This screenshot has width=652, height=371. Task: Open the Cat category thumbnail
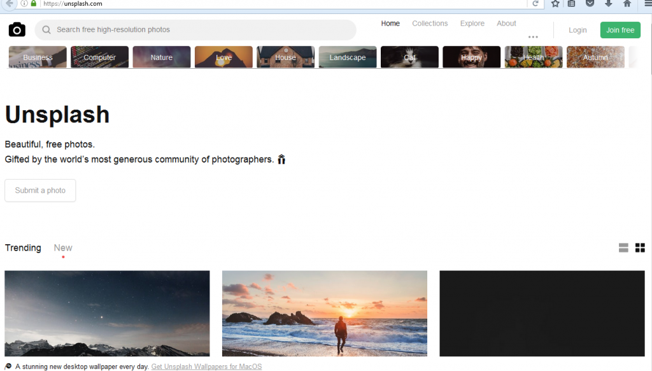[x=409, y=57]
